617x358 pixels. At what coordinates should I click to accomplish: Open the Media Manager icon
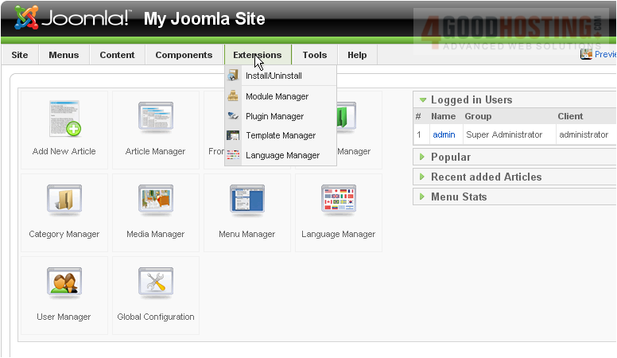coord(155,201)
